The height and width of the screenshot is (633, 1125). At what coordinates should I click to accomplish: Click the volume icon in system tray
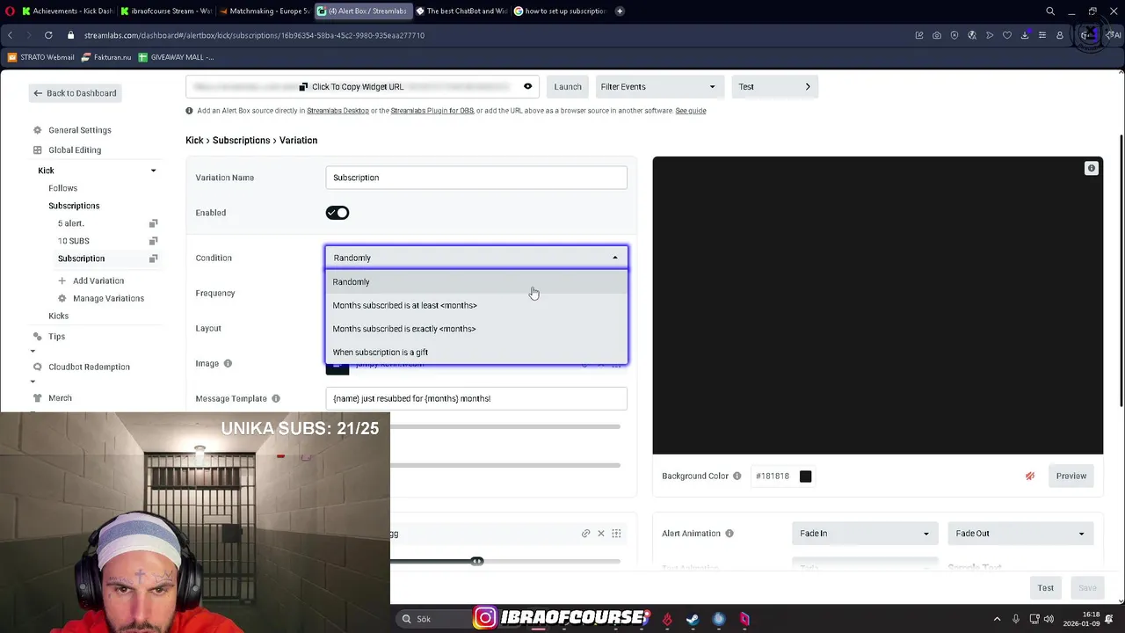click(1049, 619)
